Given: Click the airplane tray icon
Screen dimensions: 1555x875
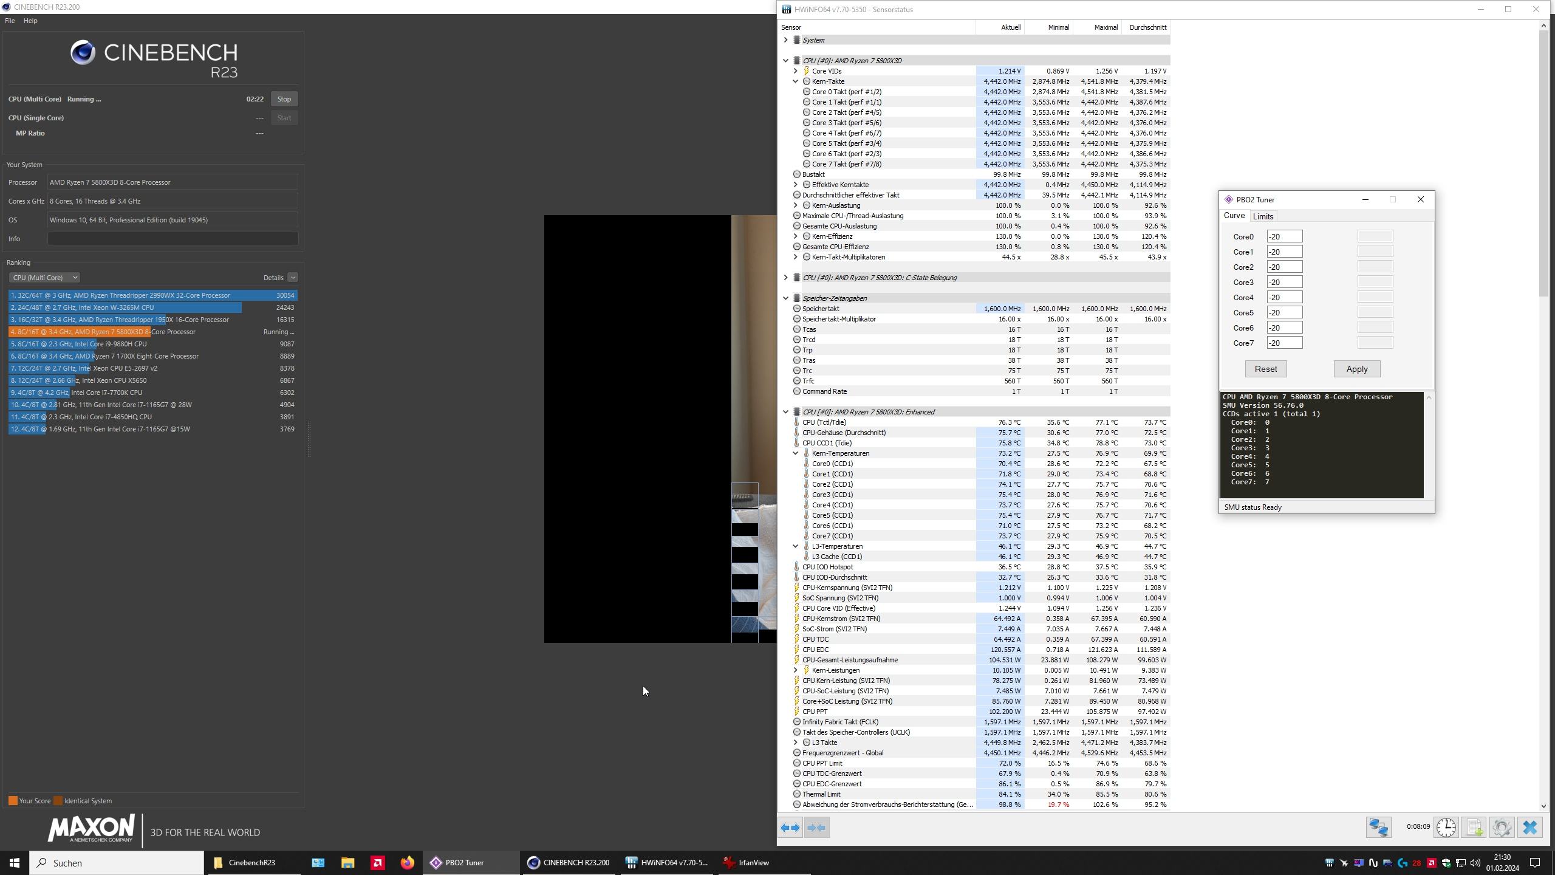Looking at the screenshot, I should point(1344,863).
